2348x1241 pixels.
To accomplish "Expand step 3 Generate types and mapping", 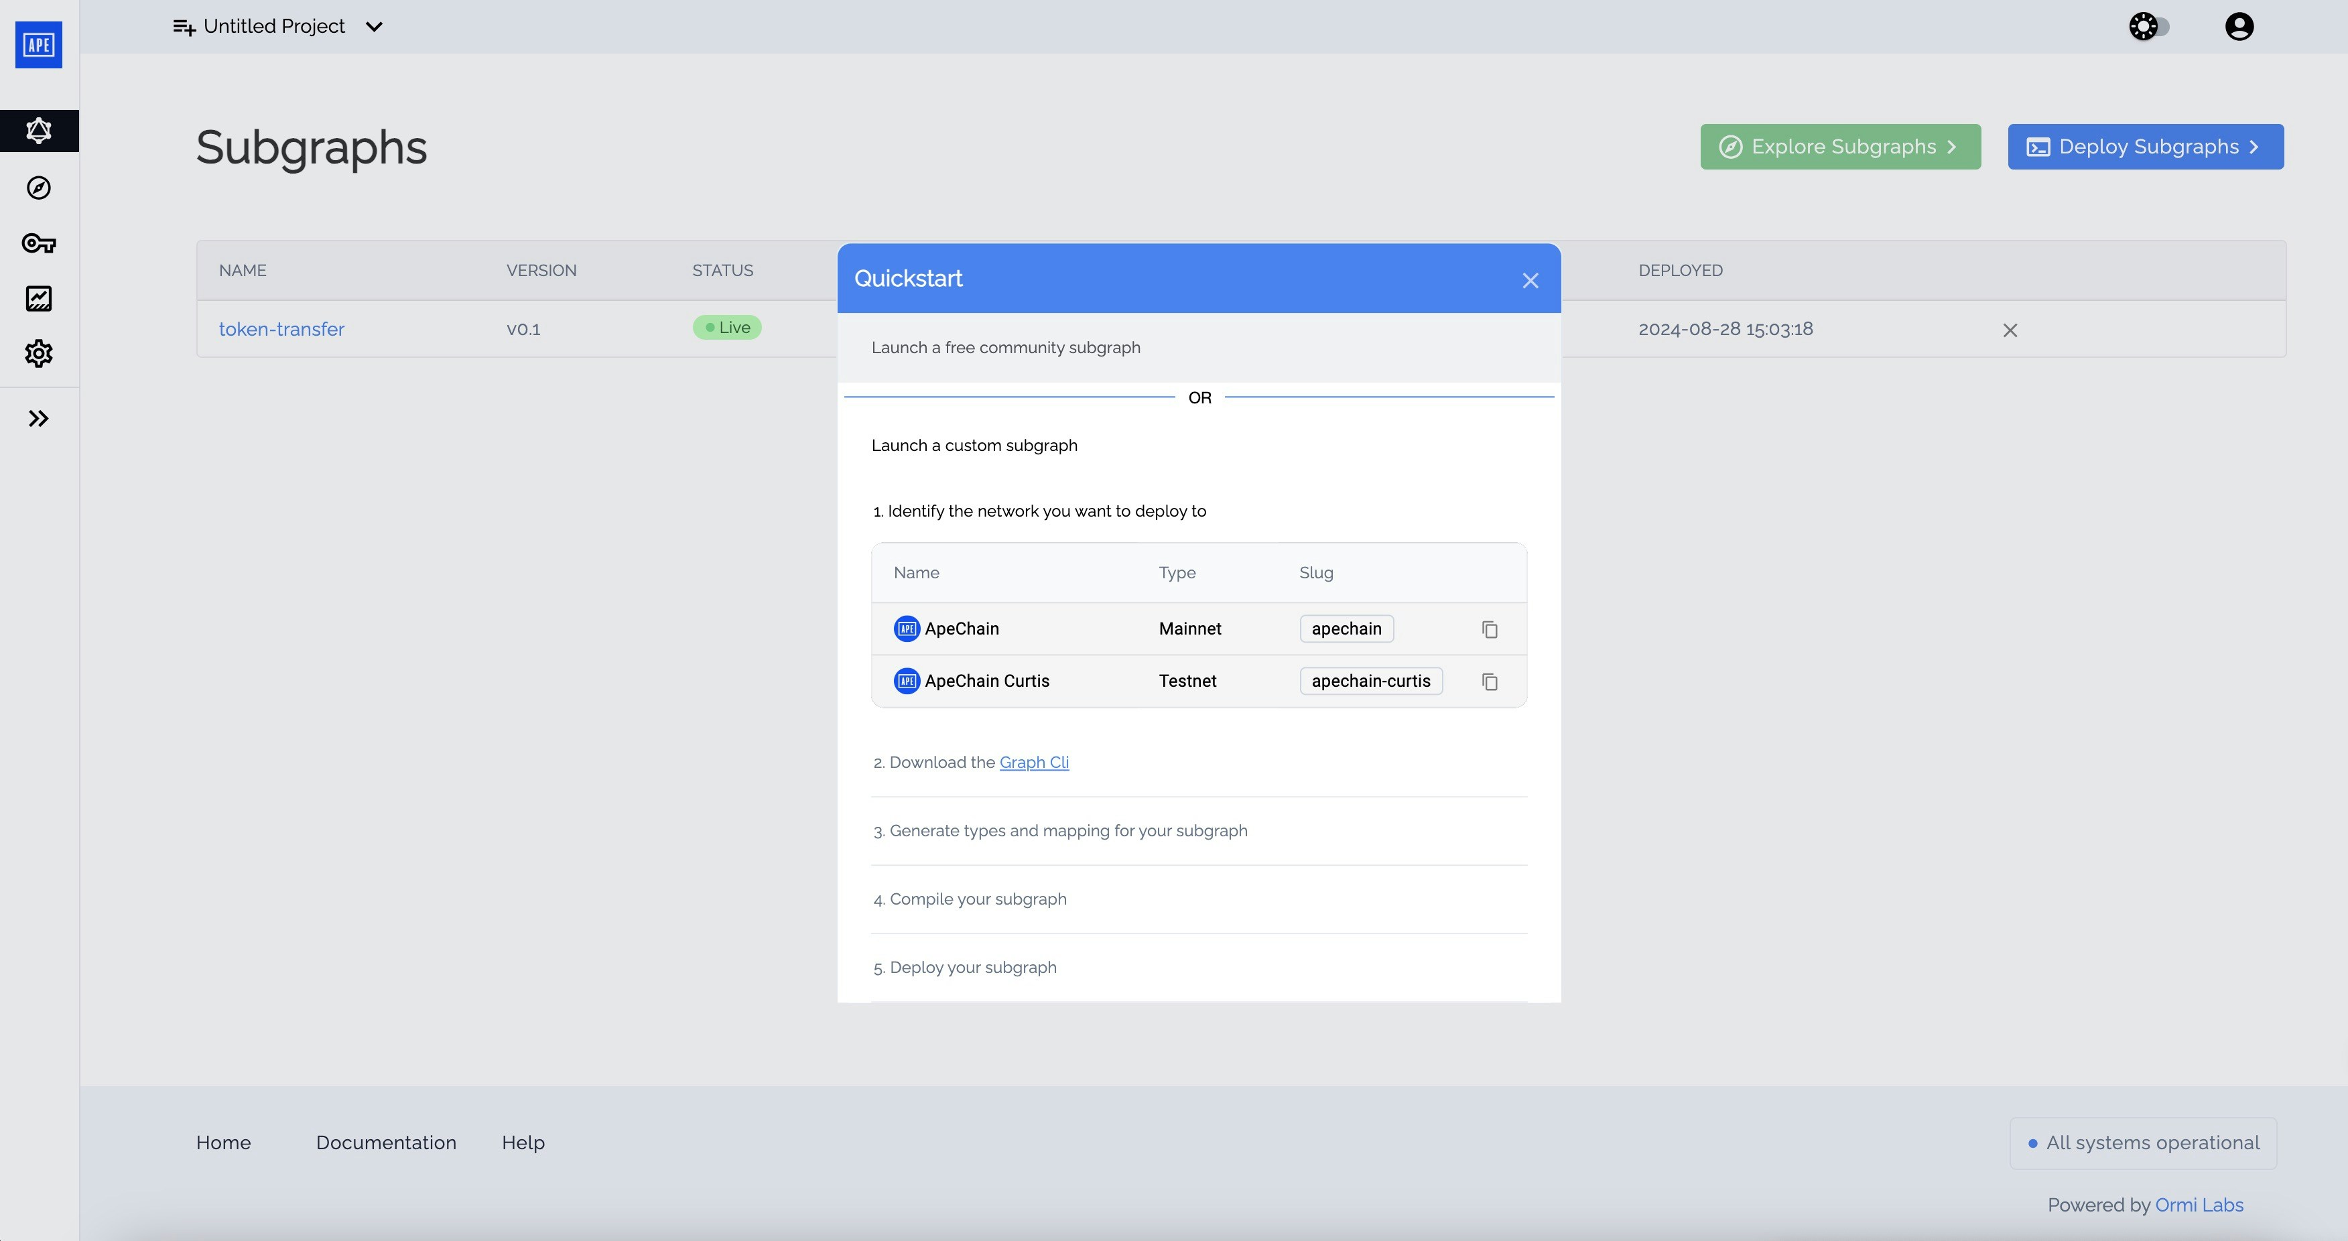I will tap(1199, 831).
